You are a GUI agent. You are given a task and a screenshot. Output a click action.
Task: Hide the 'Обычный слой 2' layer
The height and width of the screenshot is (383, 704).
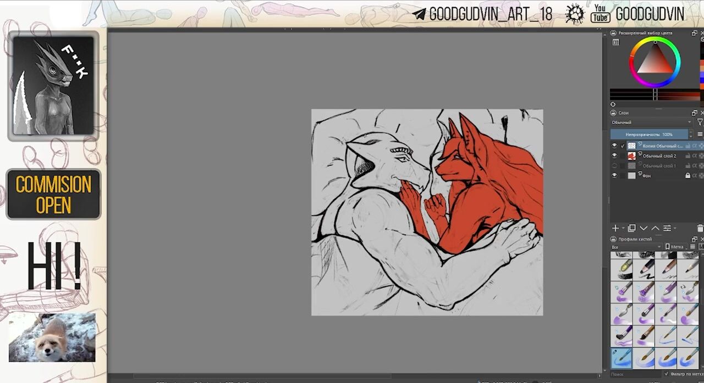click(614, 156)
